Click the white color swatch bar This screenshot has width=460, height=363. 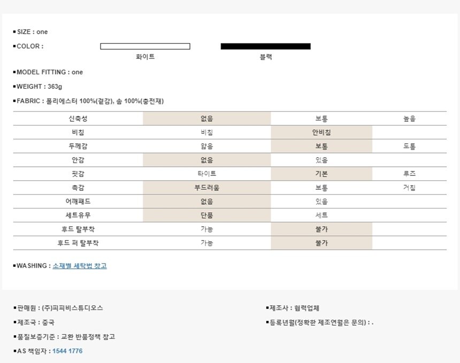tap(145, 47)
